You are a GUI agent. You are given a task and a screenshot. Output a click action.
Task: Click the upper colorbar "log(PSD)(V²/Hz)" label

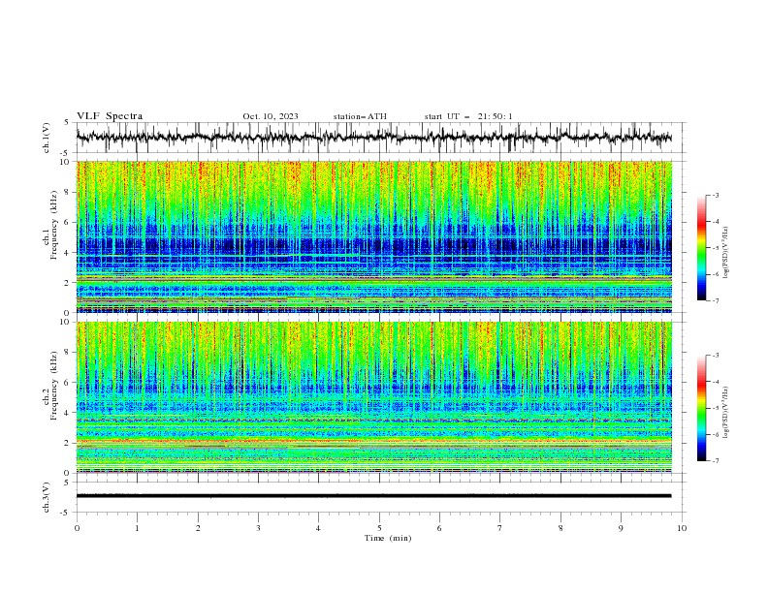[x=725, y=253]
